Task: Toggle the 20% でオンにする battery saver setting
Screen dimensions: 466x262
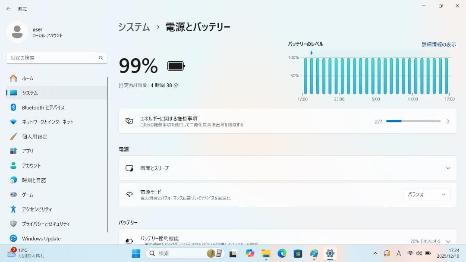Action: (x=425, y=242)
